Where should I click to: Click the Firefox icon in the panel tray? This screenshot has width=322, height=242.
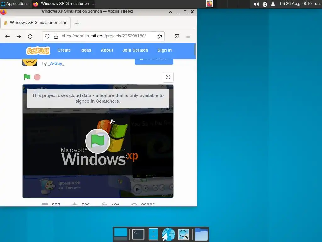209,4
